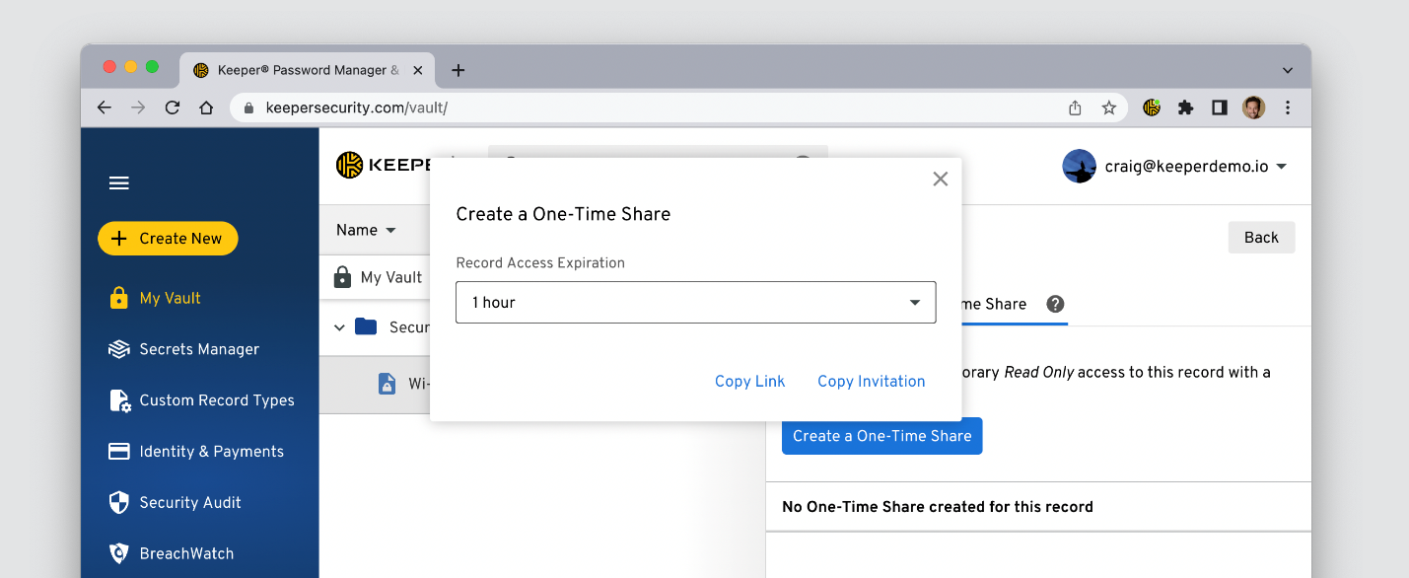The image size is (1409, 578).
Task: Expand the Name sort dropdown
Action: tap(366, 230)
